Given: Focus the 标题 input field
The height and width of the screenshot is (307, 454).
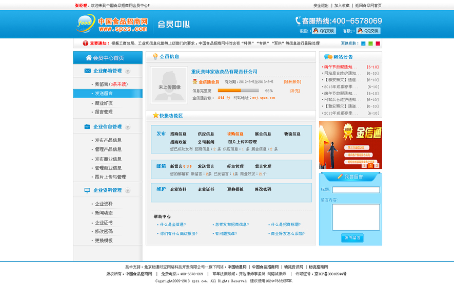Looking at the screenshot, I should coord(356,190).
